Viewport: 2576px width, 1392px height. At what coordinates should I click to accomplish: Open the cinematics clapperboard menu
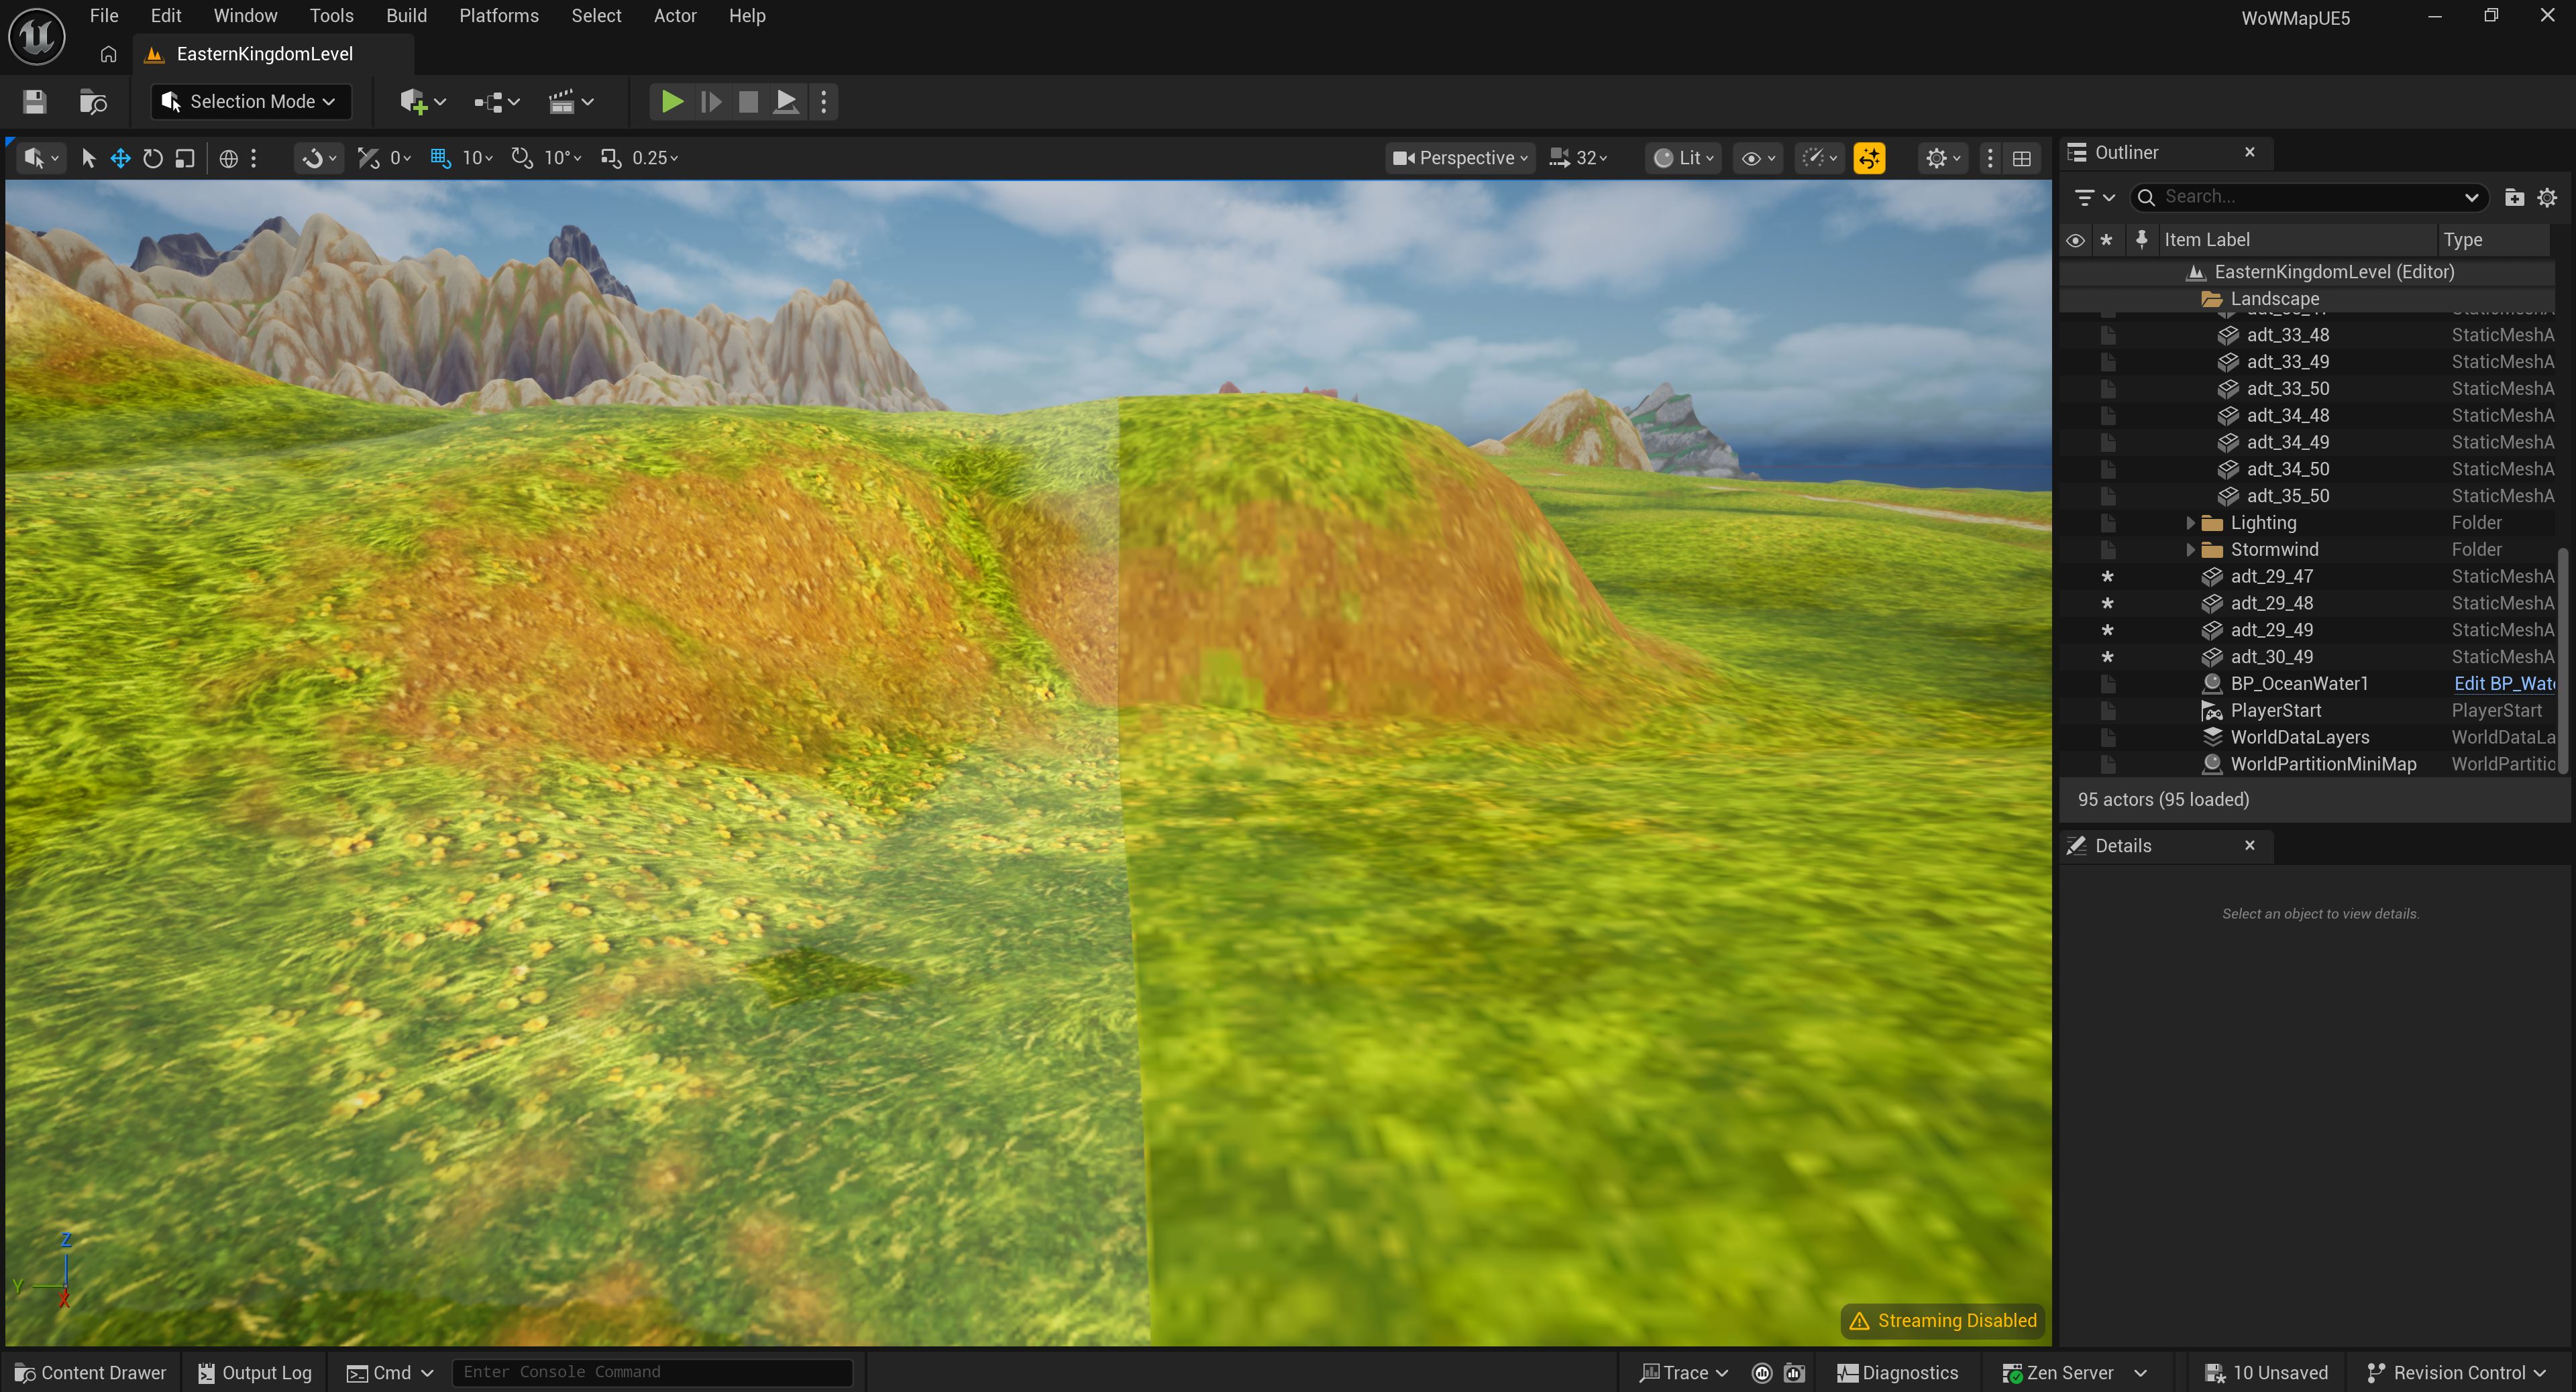(571, 102)
